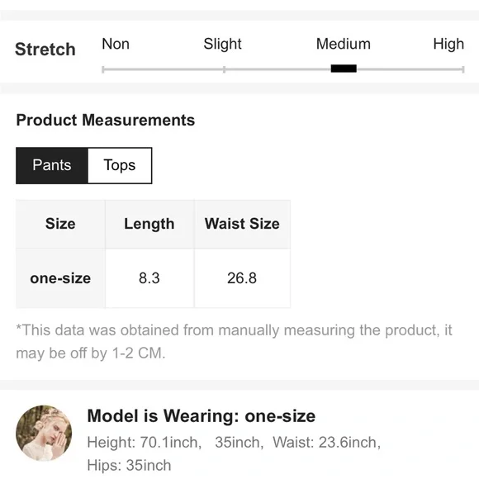Viewport: 479px width, 479px height.
Task: Click the Length column header
Action: [149, 224]
